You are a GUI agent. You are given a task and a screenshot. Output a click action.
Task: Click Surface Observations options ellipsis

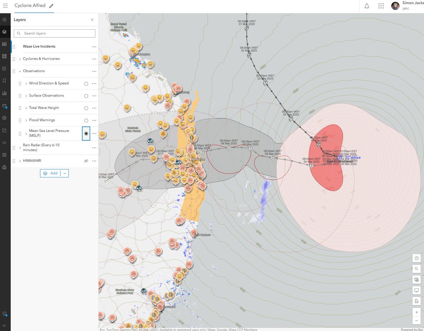(94, 96)
